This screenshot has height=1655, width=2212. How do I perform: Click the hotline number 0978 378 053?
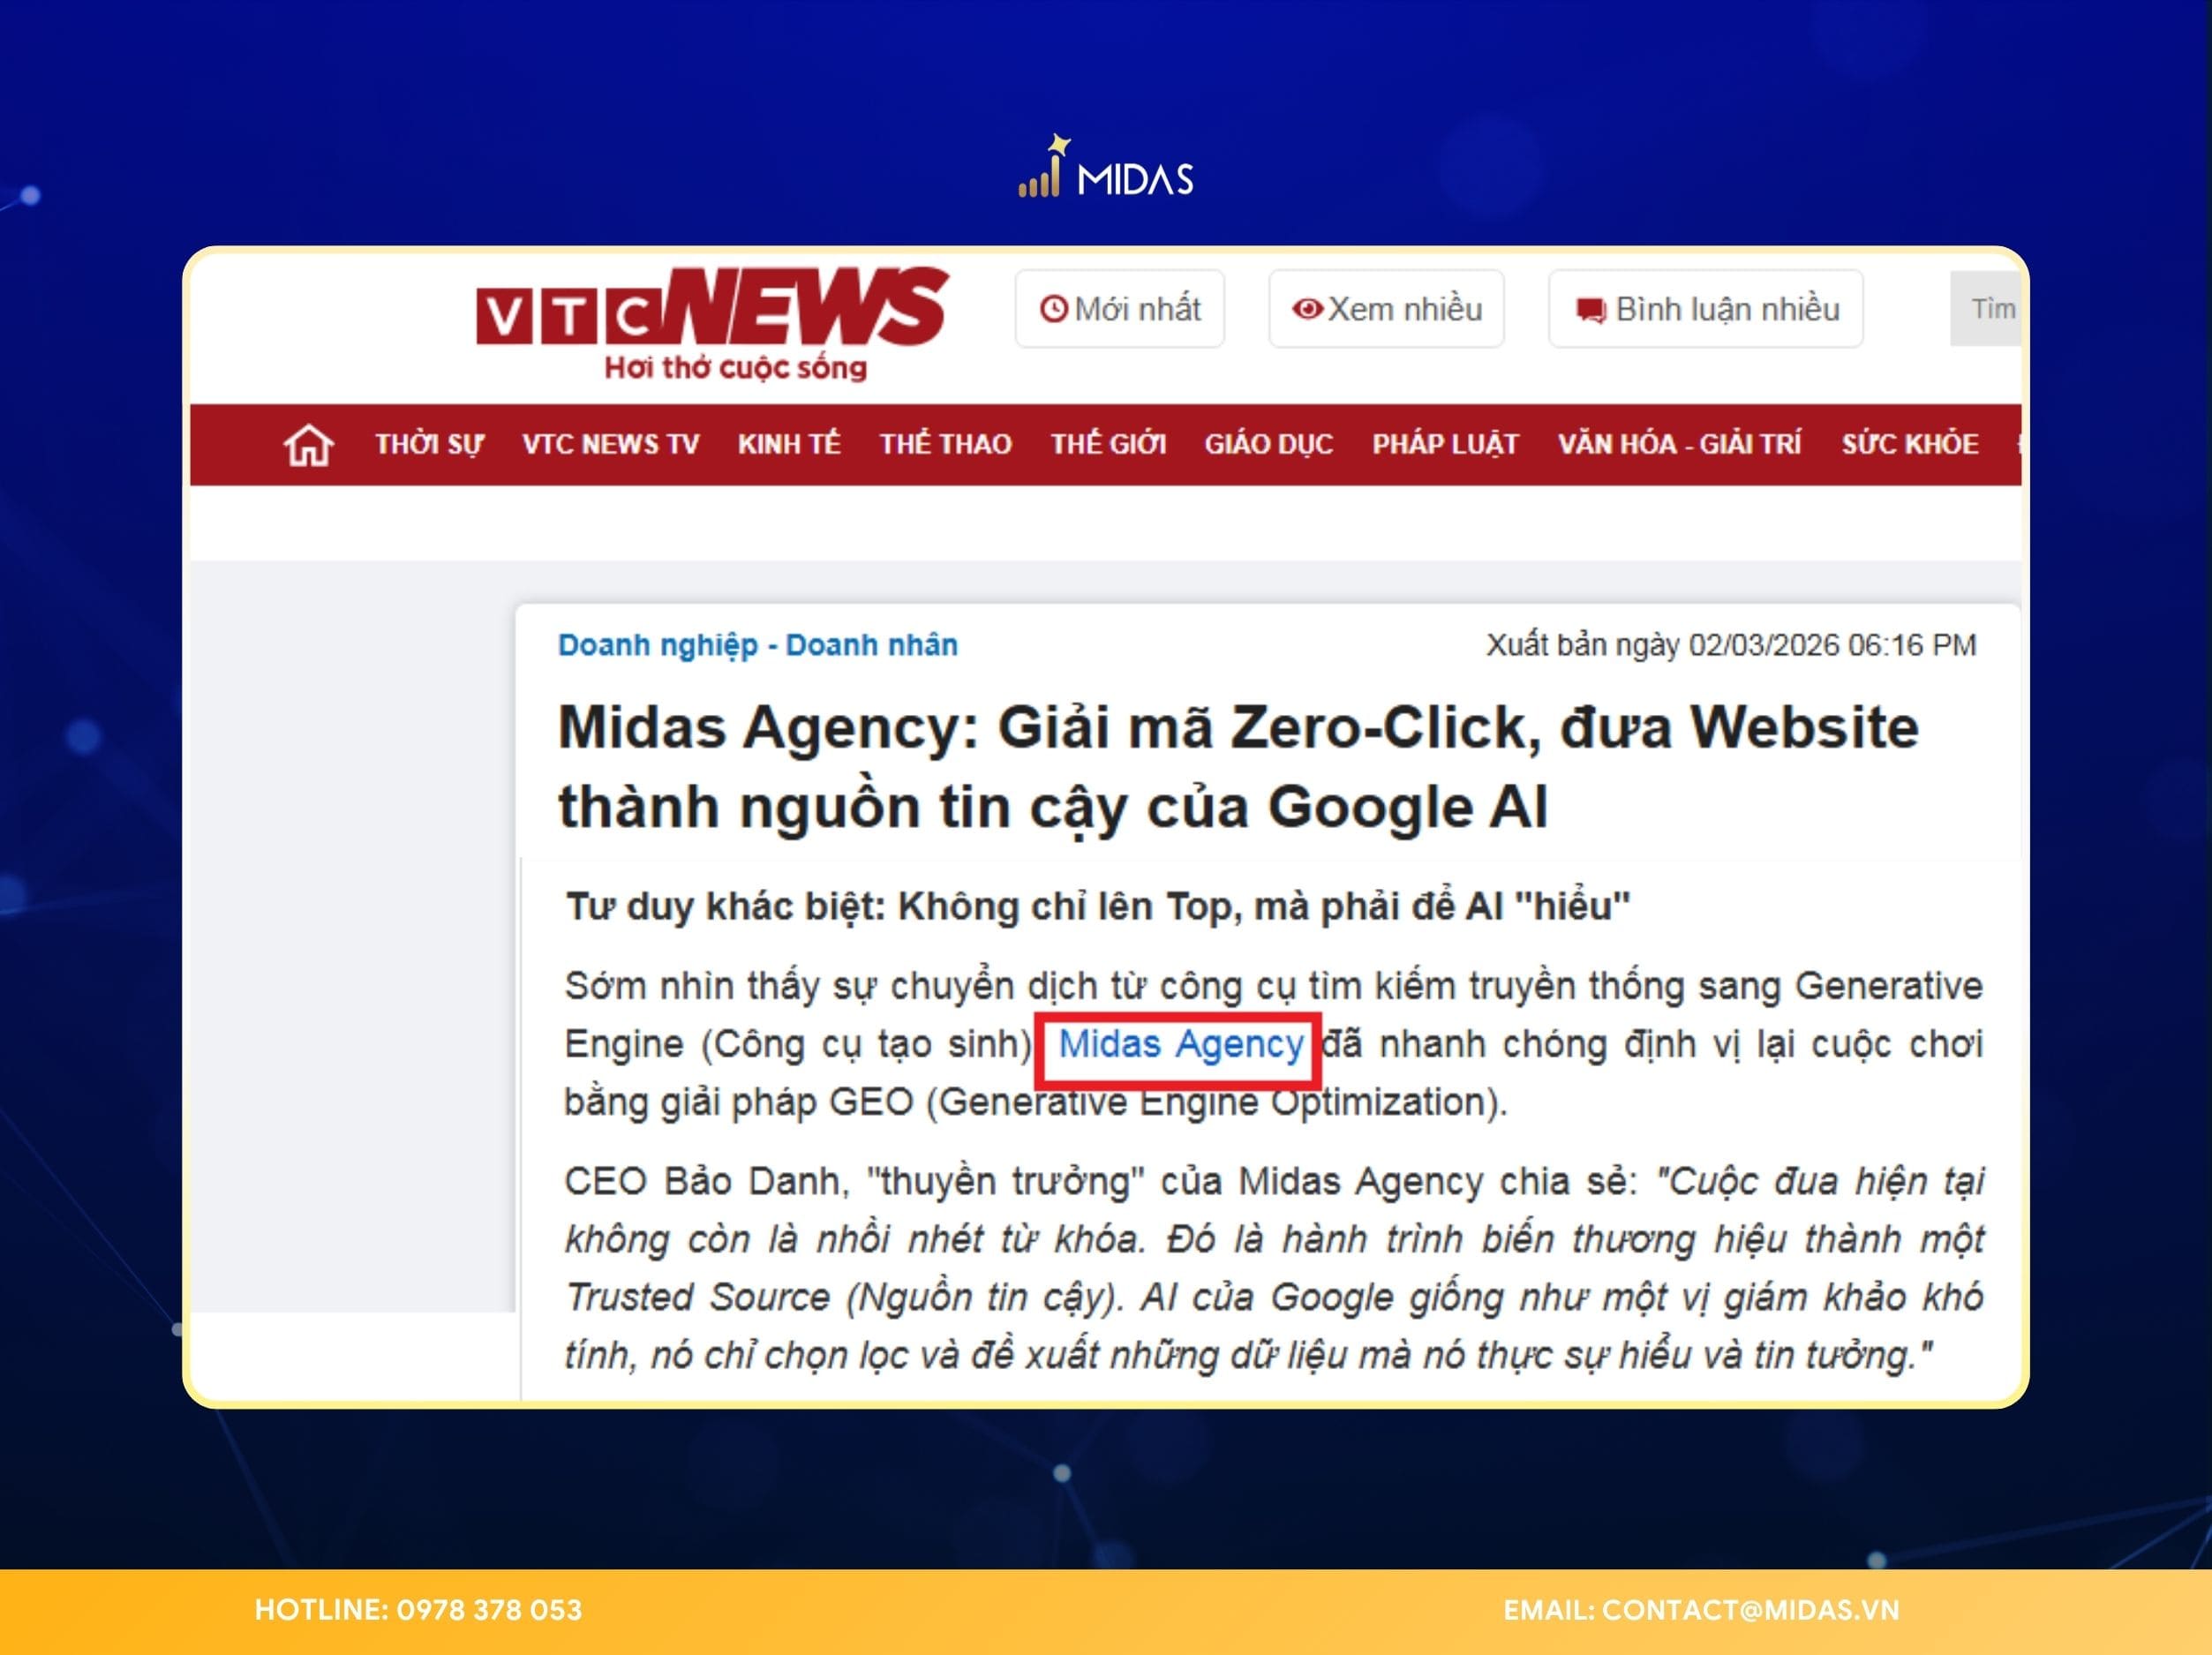[x=489, y=1610]
